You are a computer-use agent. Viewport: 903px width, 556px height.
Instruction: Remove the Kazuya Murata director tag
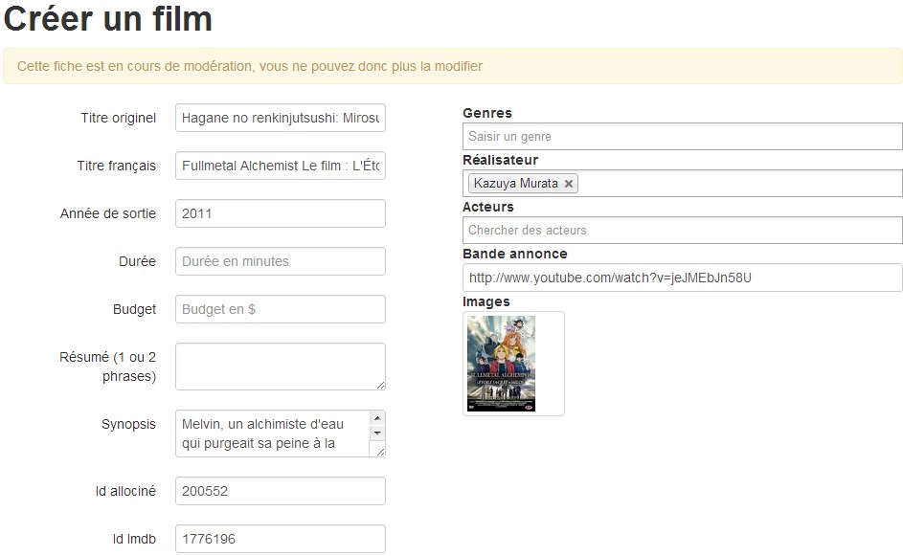(x=569, y=184)
